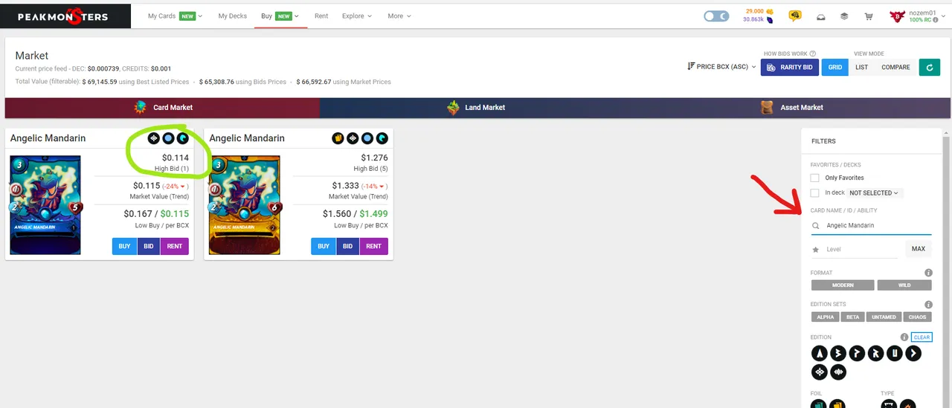Select the Dice edition '>' icon
Image resolution: width=952 pixels, height=408 pixels.
(913, 354)
